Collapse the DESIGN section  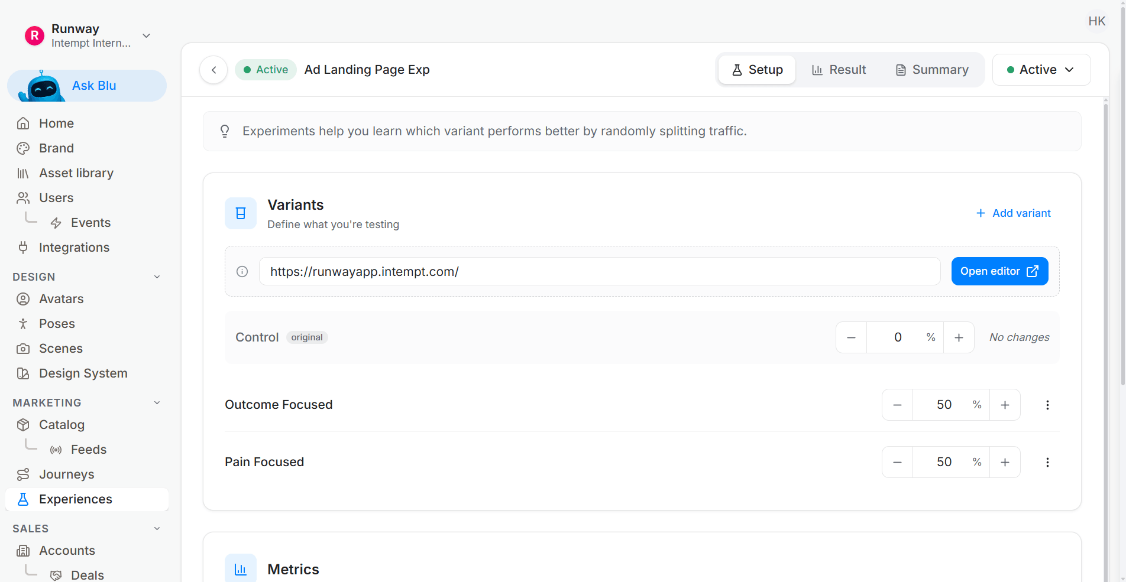click(x=157, y=277)
